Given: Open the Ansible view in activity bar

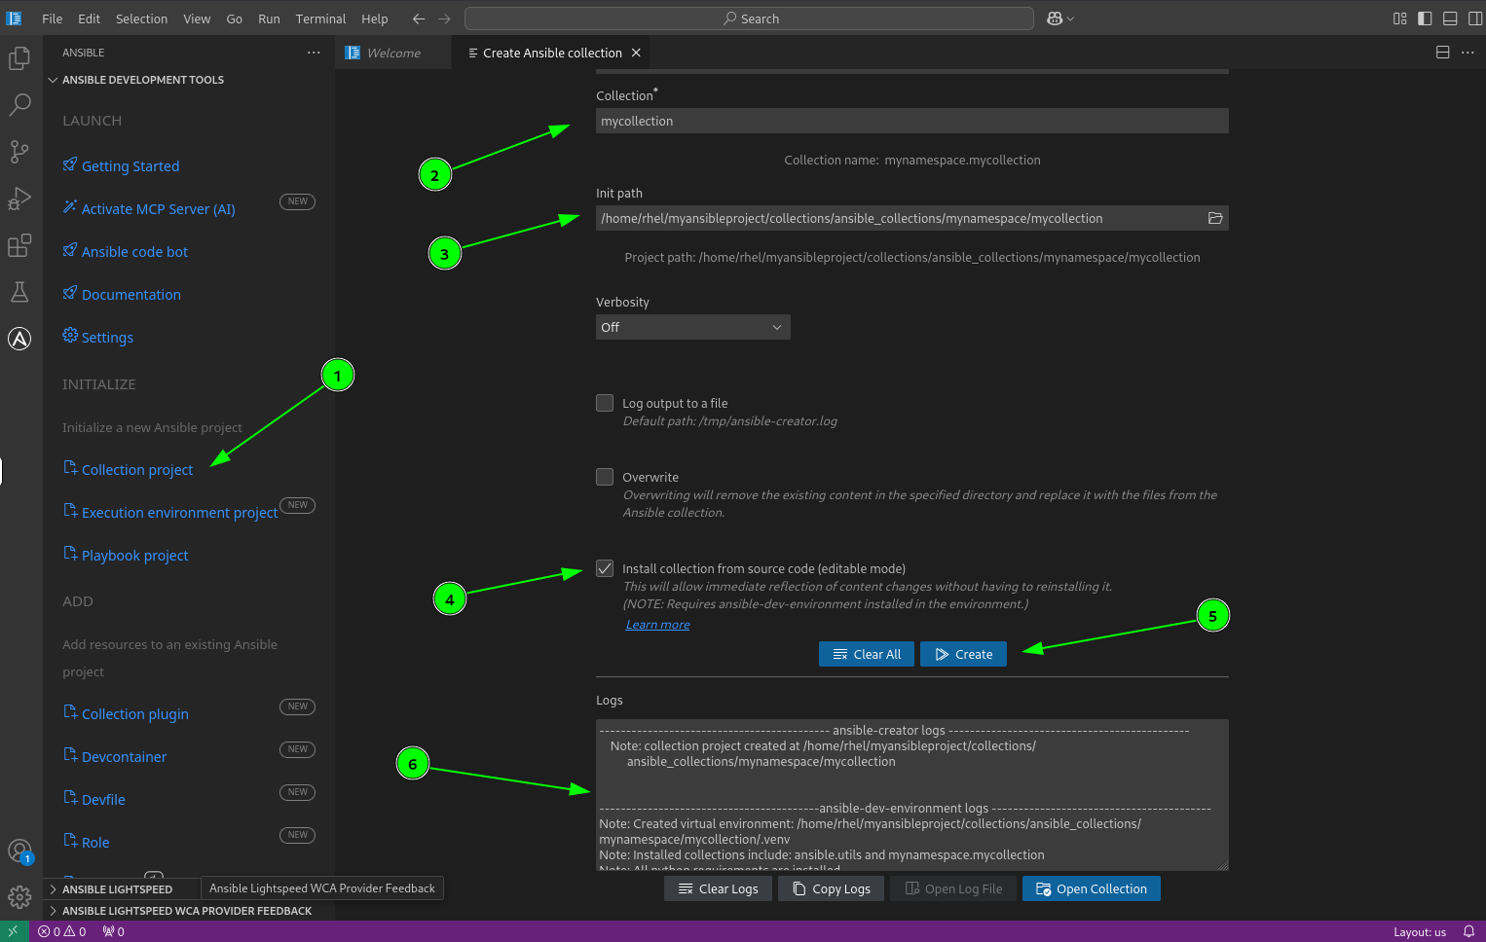Looking at the screenshot, I should pyautogui.click(x=19, y=339).
